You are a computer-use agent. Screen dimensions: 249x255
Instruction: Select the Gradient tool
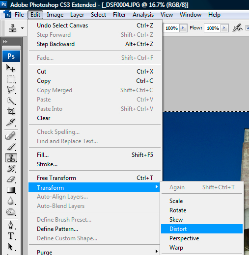click(11, 190)
